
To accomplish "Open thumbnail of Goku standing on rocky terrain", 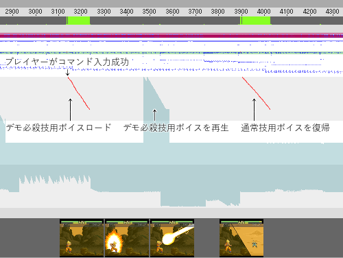I will click(x=82, y=238).
